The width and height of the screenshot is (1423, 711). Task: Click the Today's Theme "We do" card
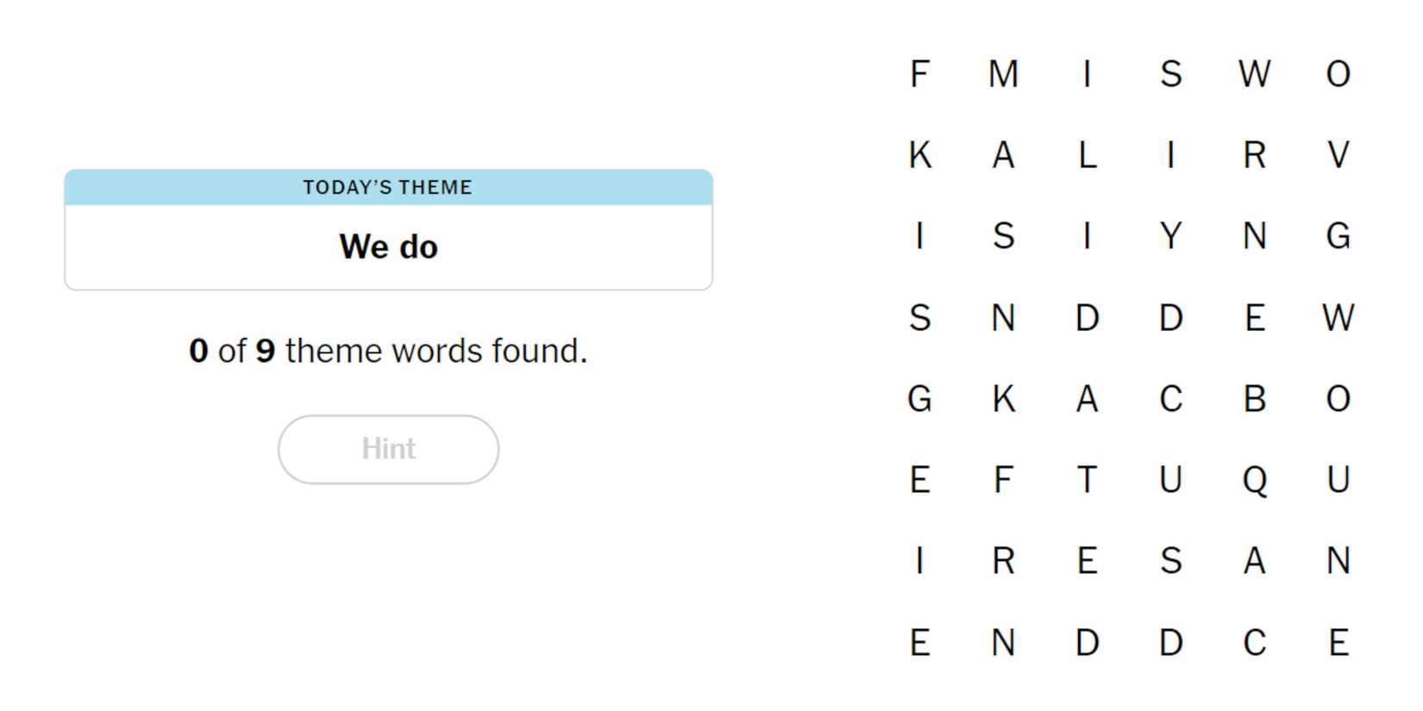point(388,230)
